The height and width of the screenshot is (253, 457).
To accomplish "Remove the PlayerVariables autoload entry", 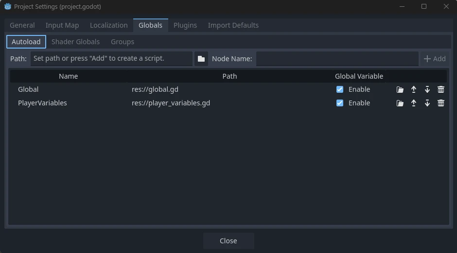I will pyautogui.click(x=441, y=103).
